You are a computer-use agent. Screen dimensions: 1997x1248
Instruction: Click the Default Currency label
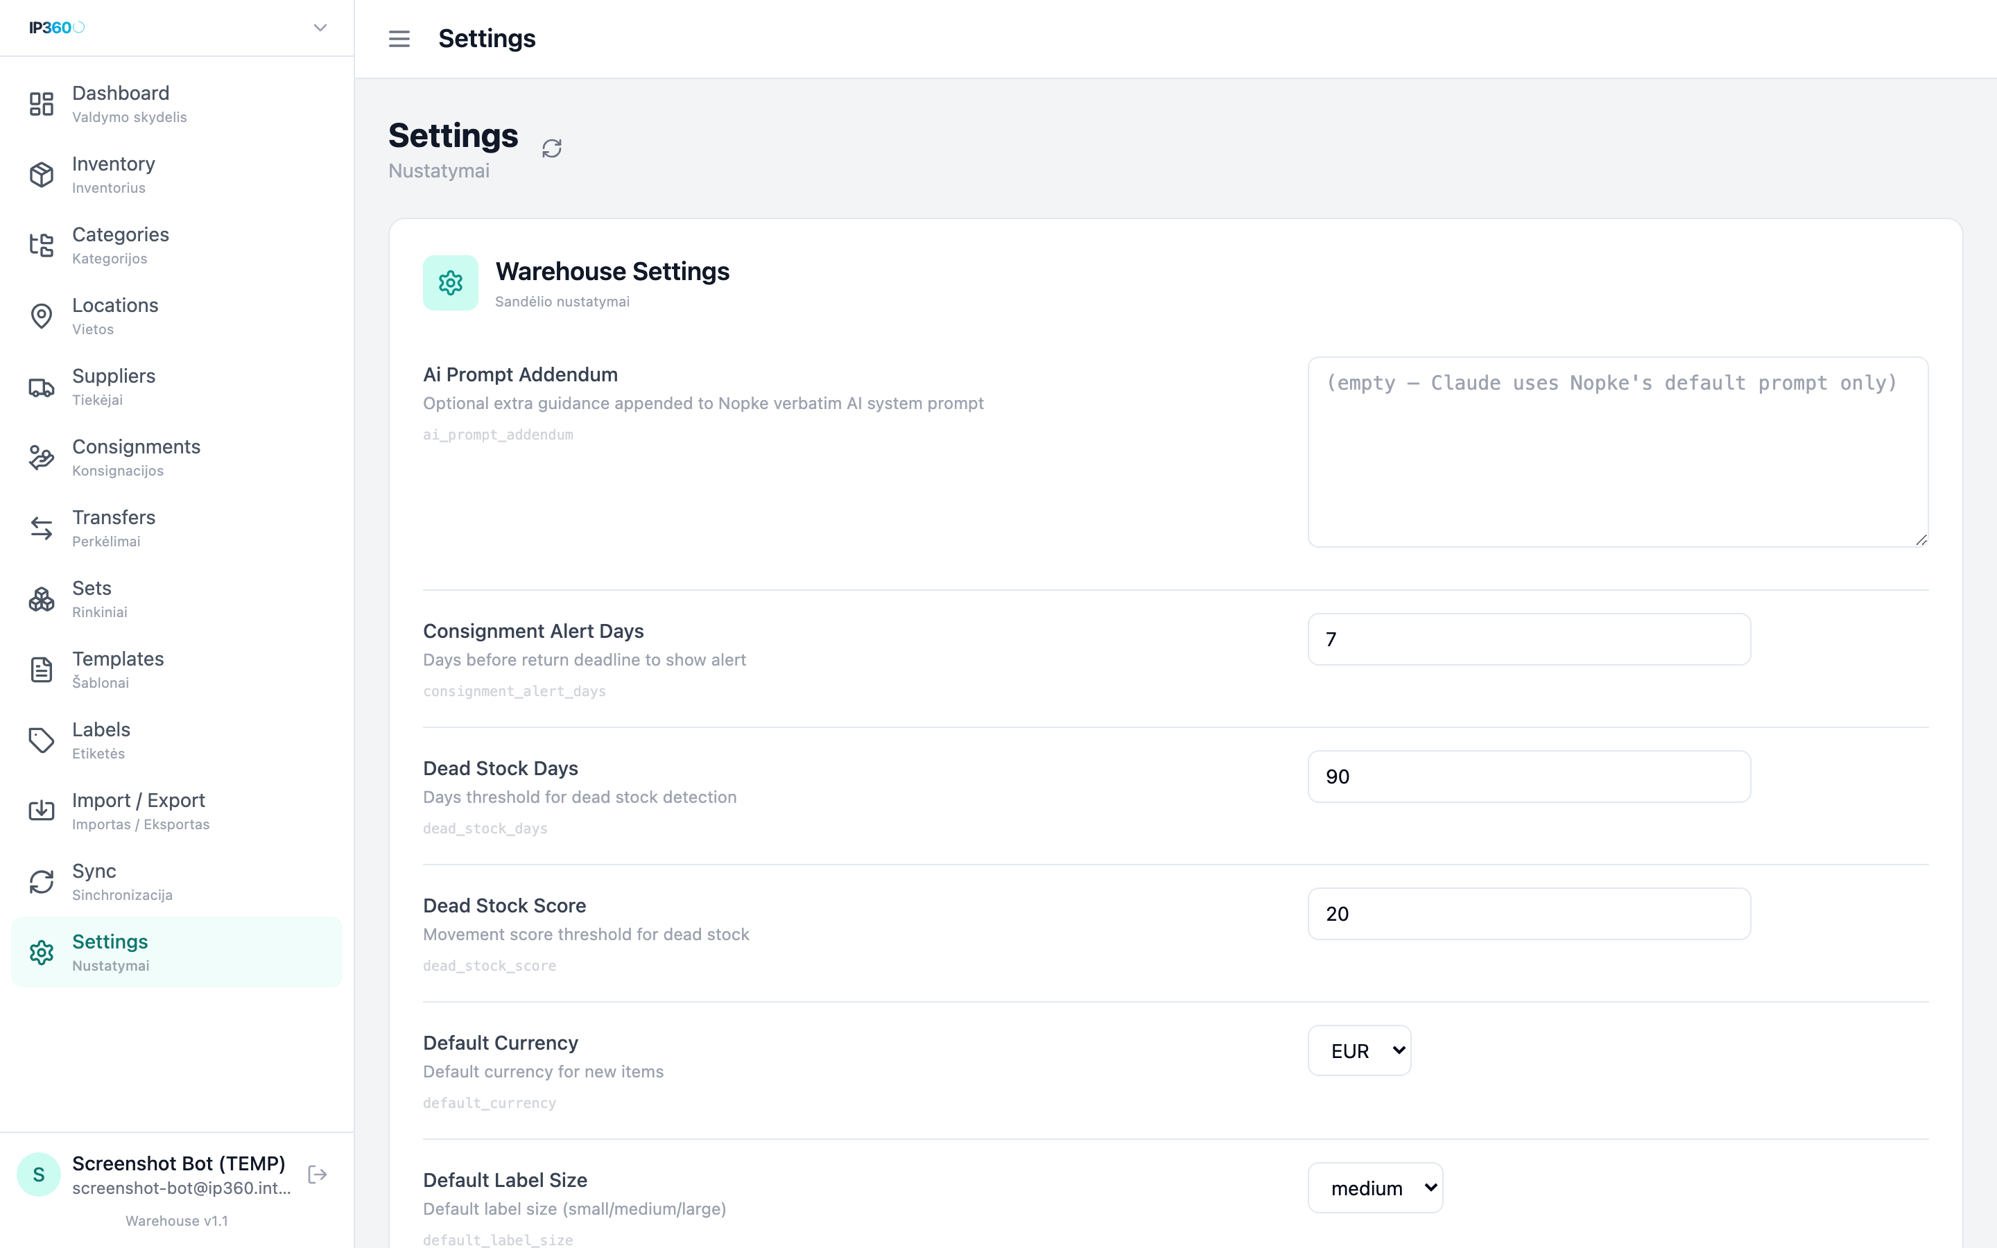pos(500,1043)
